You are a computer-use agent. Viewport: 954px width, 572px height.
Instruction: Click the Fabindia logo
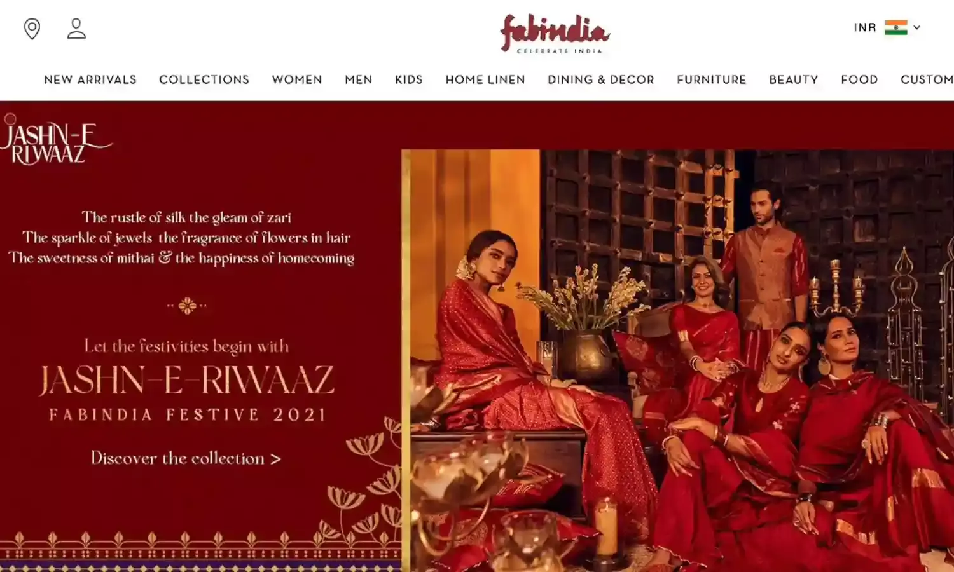pos(555,34)
